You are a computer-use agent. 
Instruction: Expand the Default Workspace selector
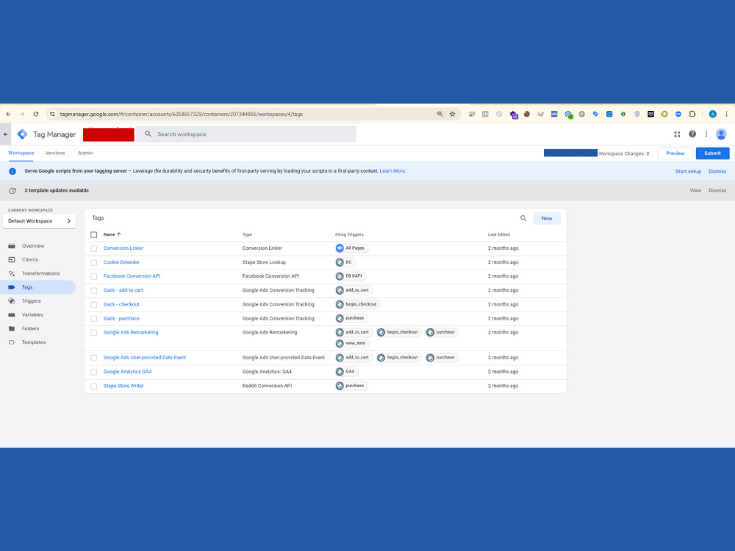[40, 221]
